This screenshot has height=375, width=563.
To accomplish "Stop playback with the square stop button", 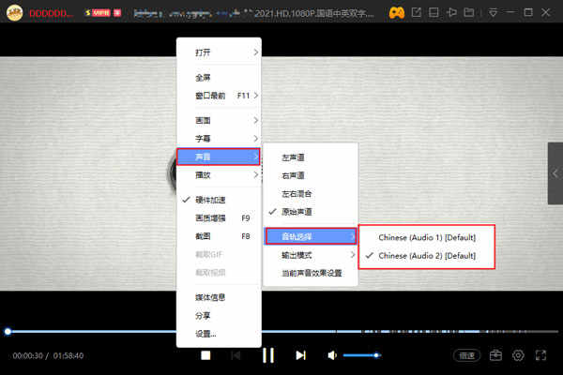I will [x=205, y=355].
